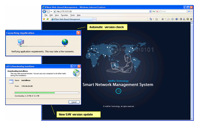The image size is (199, 126).
Task: Select the IPNext Web-Based Management tab
Action: [x=66, y=19]
